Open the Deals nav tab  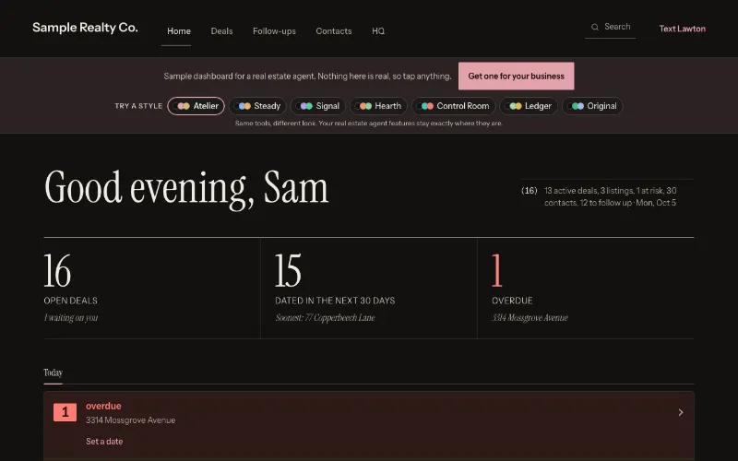(221, 31)
